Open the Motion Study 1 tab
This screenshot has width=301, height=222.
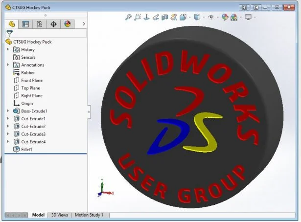89,215
